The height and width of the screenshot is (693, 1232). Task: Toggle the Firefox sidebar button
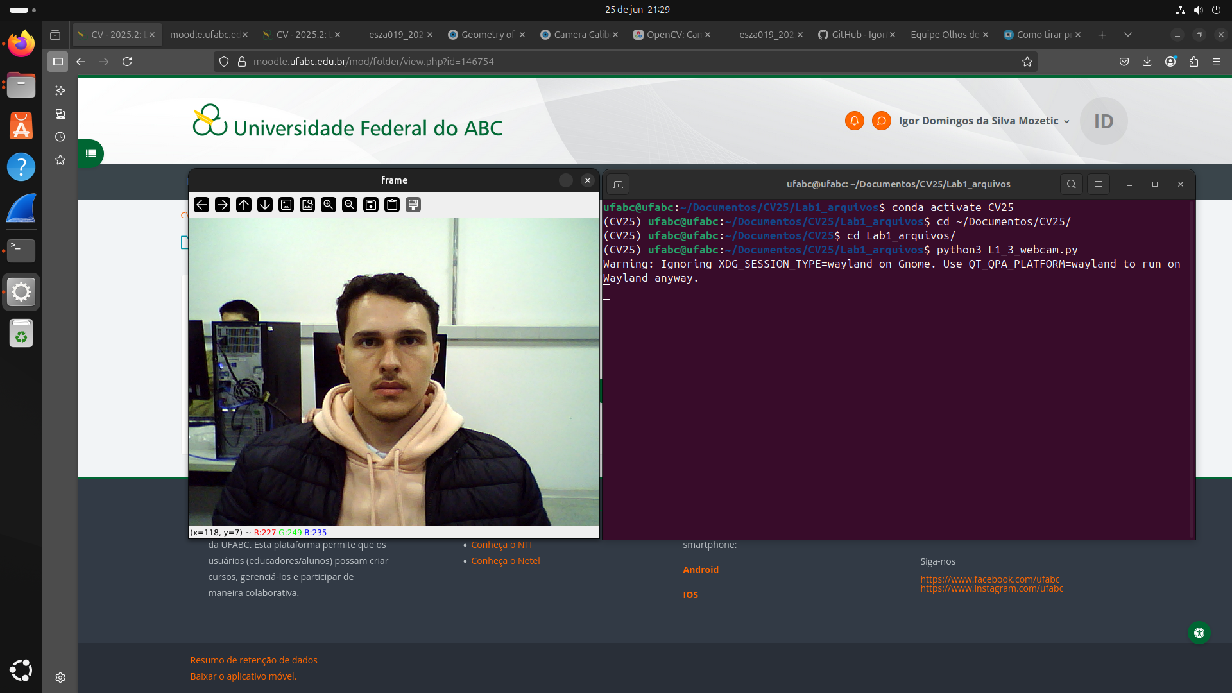pyautogui.click(x=58, y=62)
